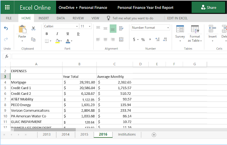Open the app launcher waffle menu
227x145 pixels.
7,7
